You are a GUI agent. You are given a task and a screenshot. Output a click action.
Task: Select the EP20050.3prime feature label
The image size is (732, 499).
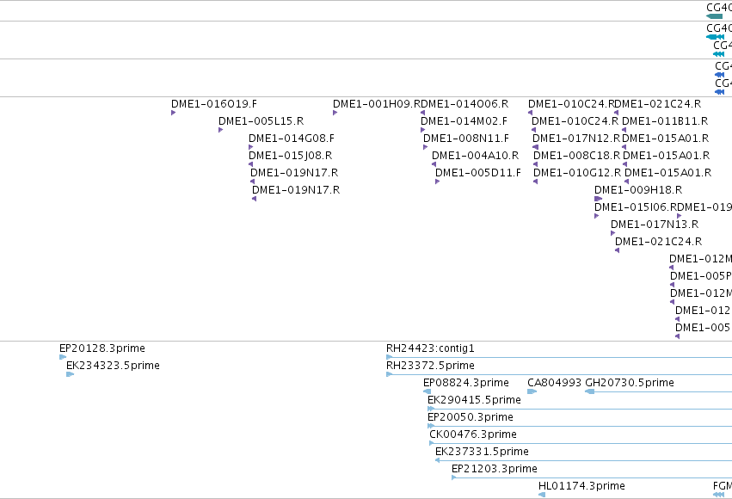coord(471,417)
